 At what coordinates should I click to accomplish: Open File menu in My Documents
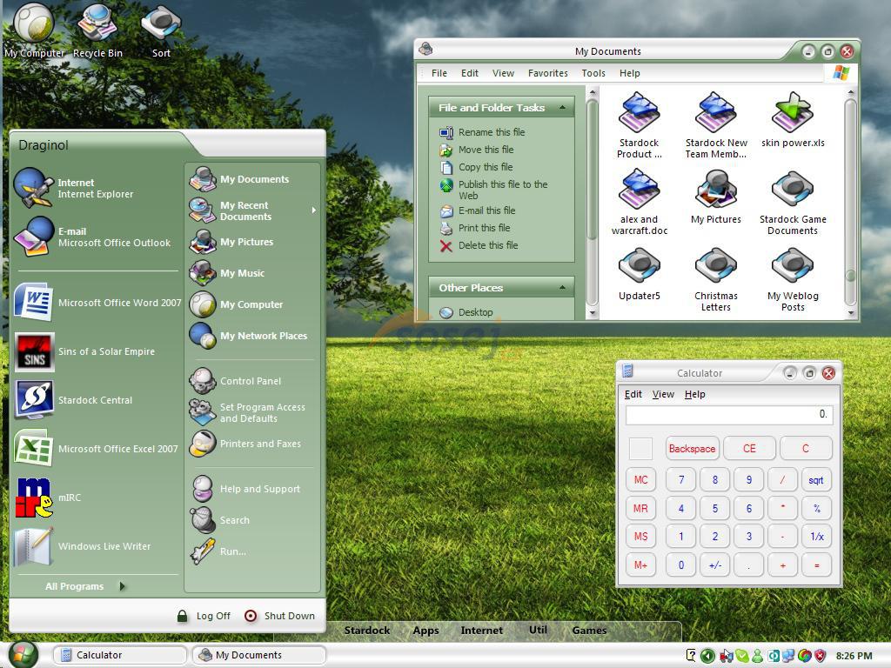(x=439, y=73)
